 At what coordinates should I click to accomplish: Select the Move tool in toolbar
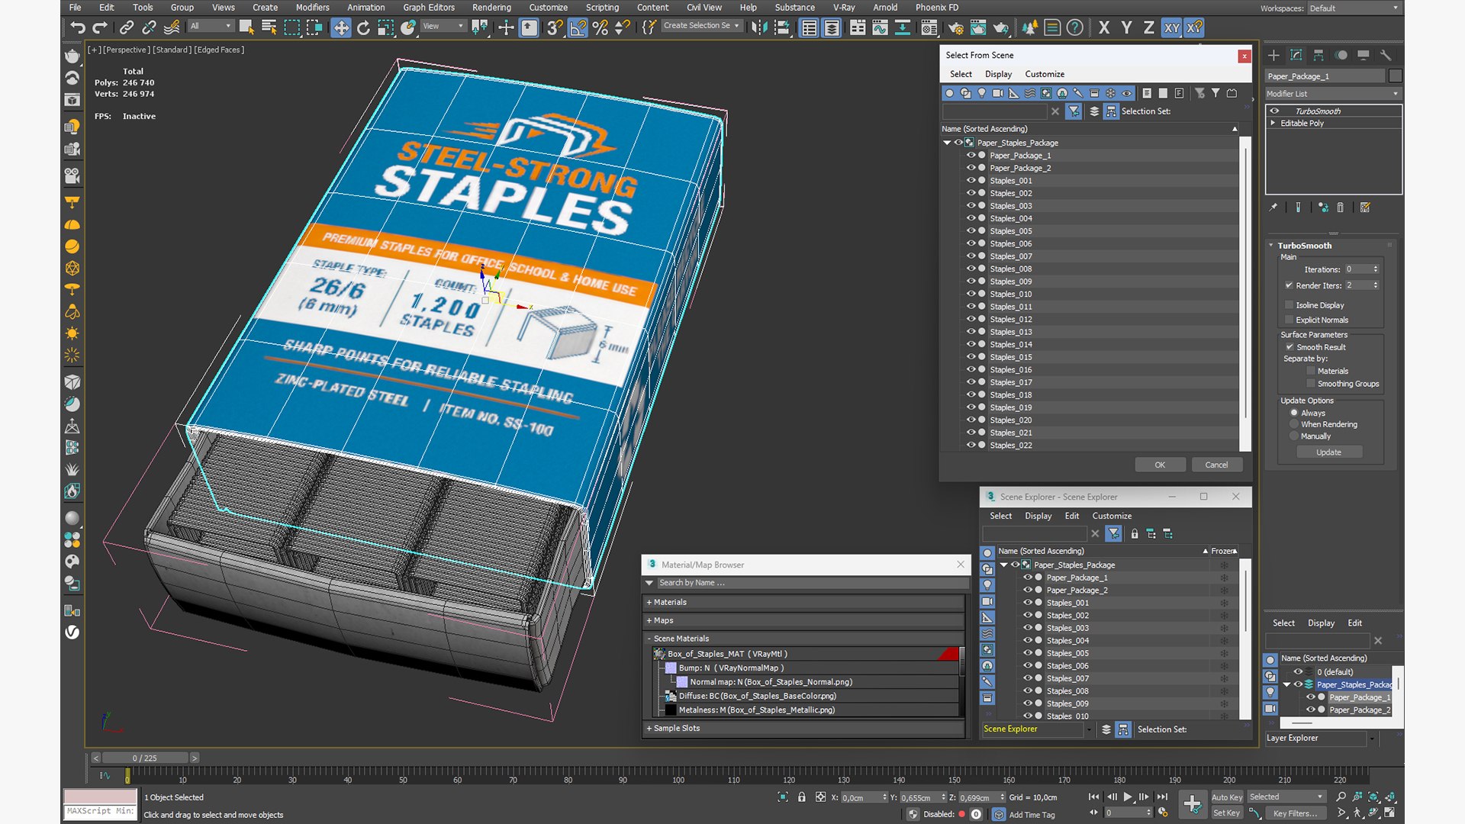(341, 27)
